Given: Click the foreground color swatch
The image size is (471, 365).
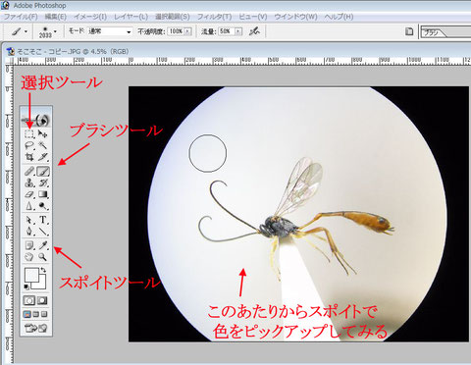Looking at the screenshot, I should (31, 275).
